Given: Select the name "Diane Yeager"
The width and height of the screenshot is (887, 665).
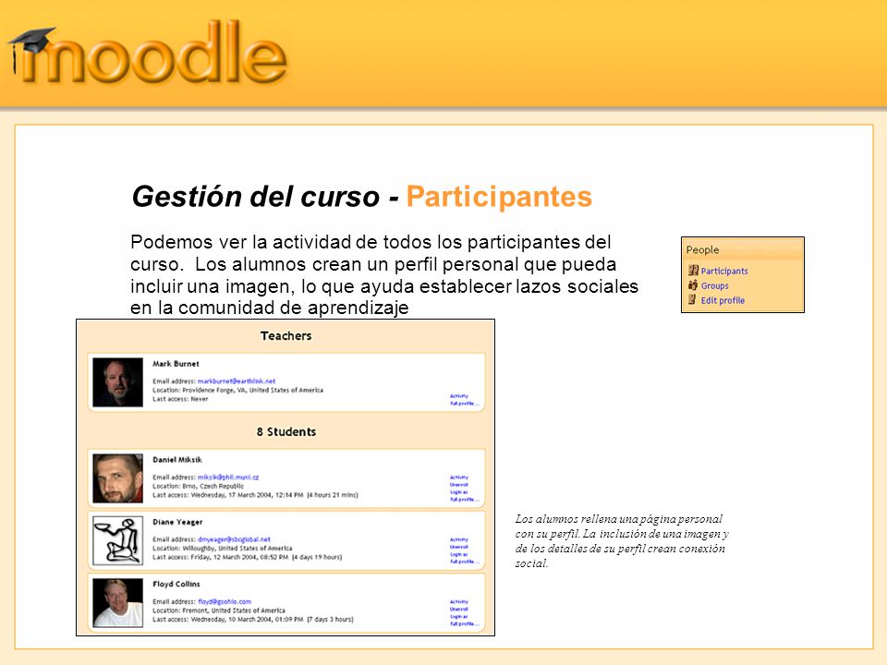Looking at the screenshot, I should (177, 522).
